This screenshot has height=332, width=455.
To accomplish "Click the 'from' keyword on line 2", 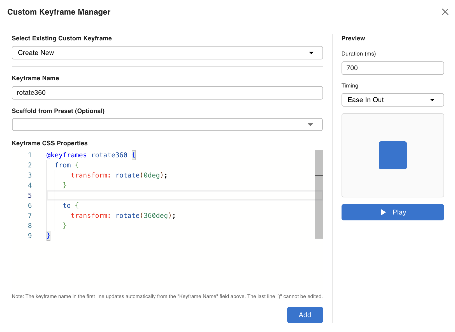I will click(x=63, y=165).
